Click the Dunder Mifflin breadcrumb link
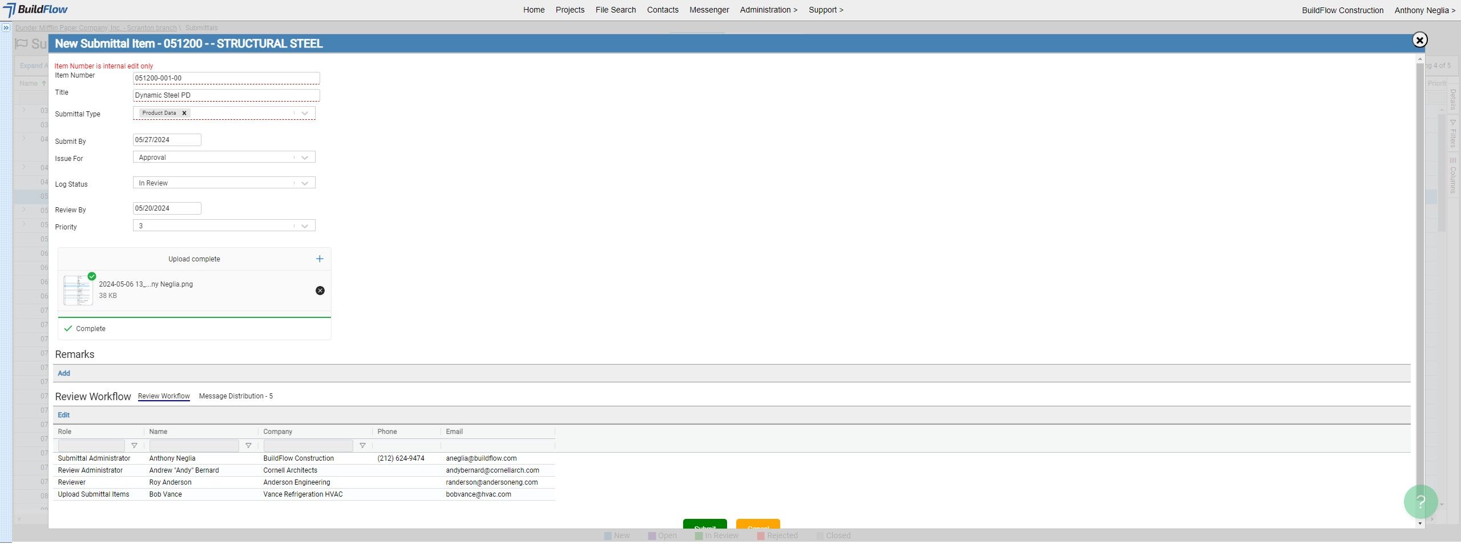Image resolution: width=1461 pixels, height=544 pixels. [96, 28]
